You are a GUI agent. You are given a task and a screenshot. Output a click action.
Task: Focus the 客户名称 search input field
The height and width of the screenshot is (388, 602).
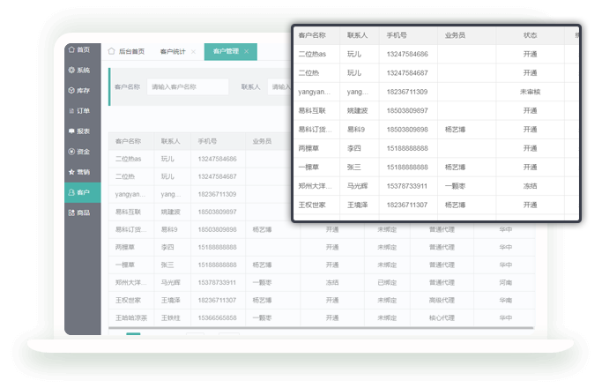click(x=187, y=87)
